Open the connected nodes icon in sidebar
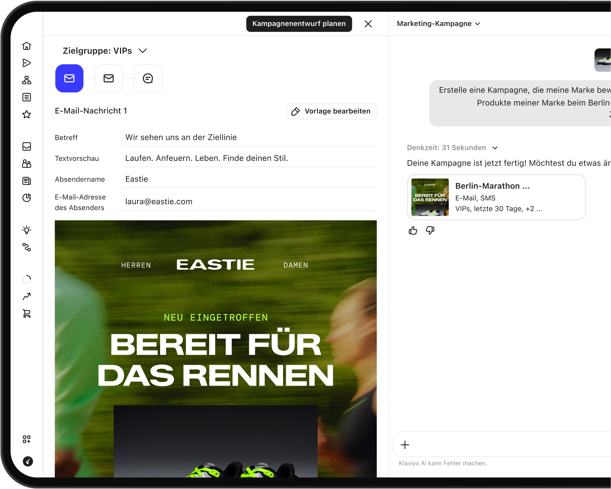This screenshot has width=611, height=489. pyautogui.click(x=27, y=247)
